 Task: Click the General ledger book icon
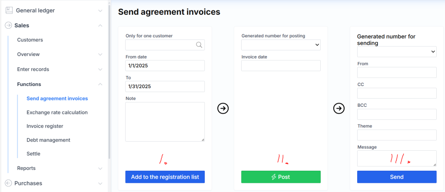pyautogui.click(x=9, y=10)
